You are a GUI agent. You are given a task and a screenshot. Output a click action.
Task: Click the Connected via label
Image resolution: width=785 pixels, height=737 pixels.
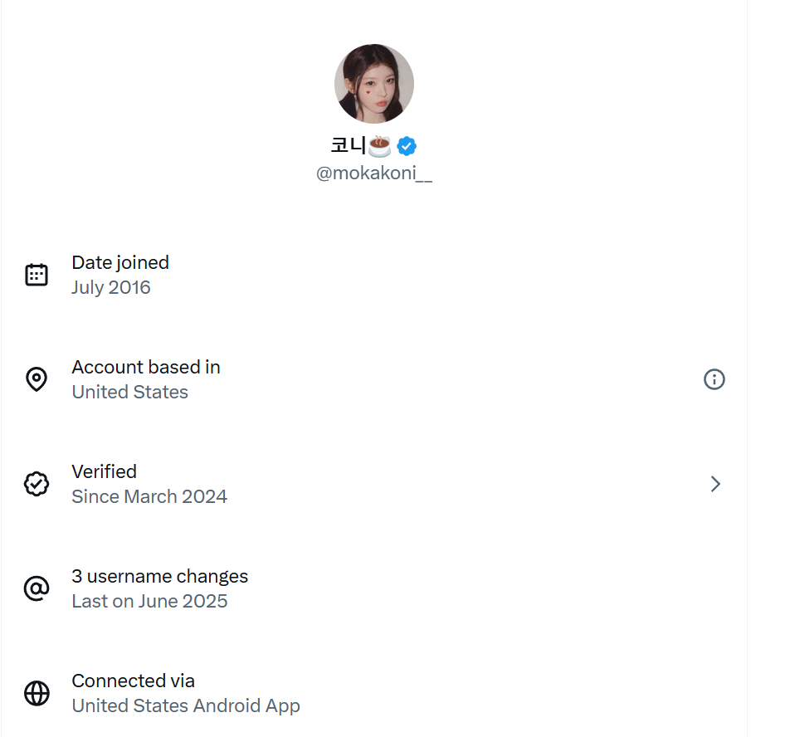133,681
